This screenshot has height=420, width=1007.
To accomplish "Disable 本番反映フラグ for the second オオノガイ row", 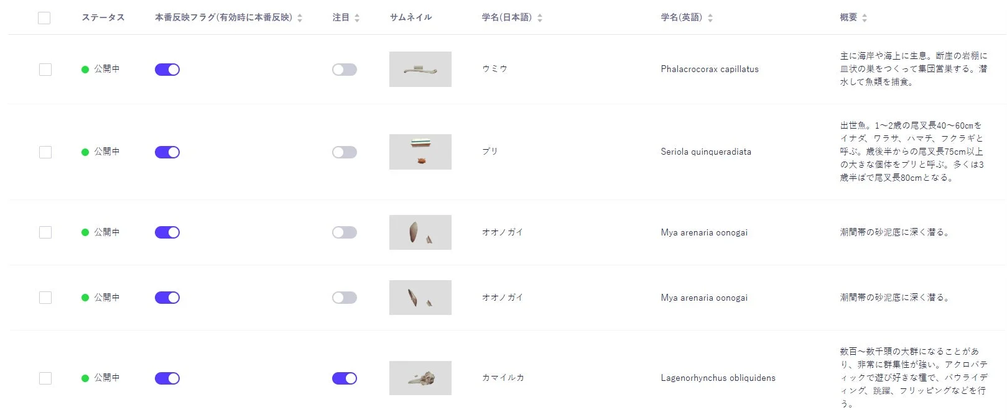I will 167,297.
